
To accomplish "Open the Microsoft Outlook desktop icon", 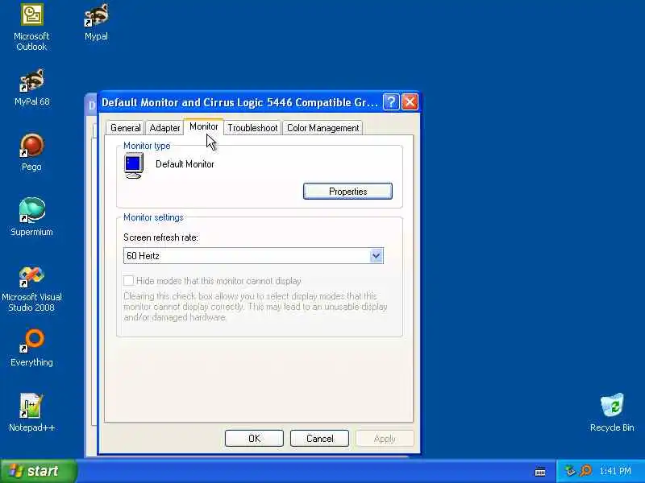I will pos(31,27).
